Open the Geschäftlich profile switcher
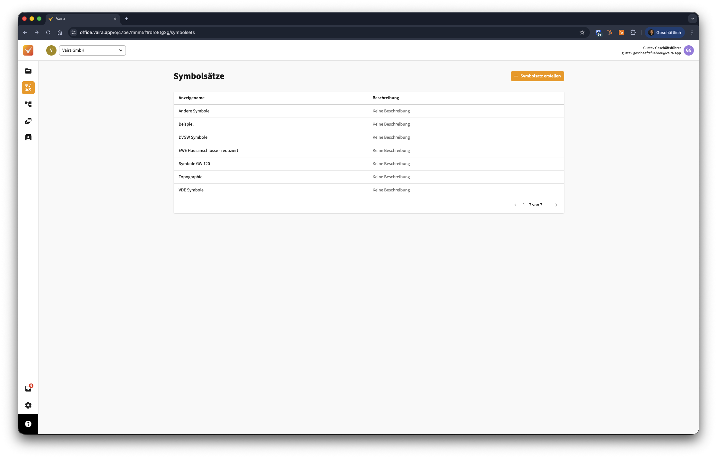 click(665, 32)
